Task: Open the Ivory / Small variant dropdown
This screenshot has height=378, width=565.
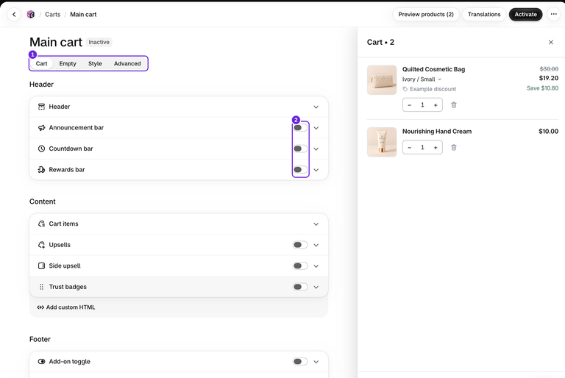Action: (x=422, y=79)
